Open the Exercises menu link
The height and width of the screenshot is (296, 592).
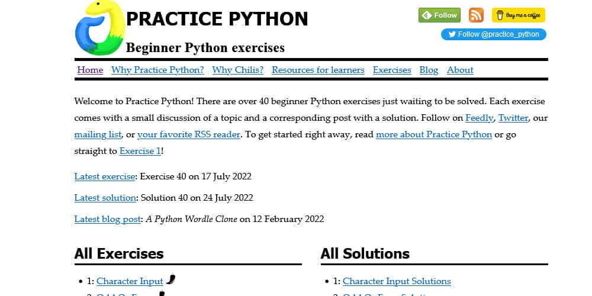(x=391, y=70)
